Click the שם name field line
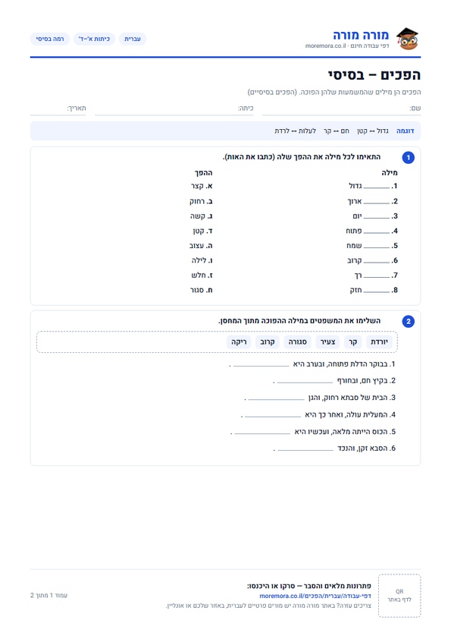The width and height of the screenshot is (451, 639). click(342, 109)
